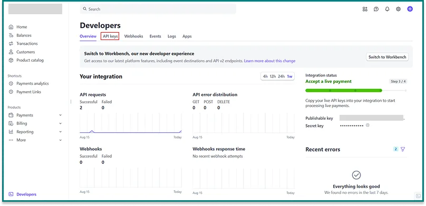Image resolution: width=426 pixels, height=206 pixels.
Task: Click the No recent webhook attempts text
Action: coord(218,156)
